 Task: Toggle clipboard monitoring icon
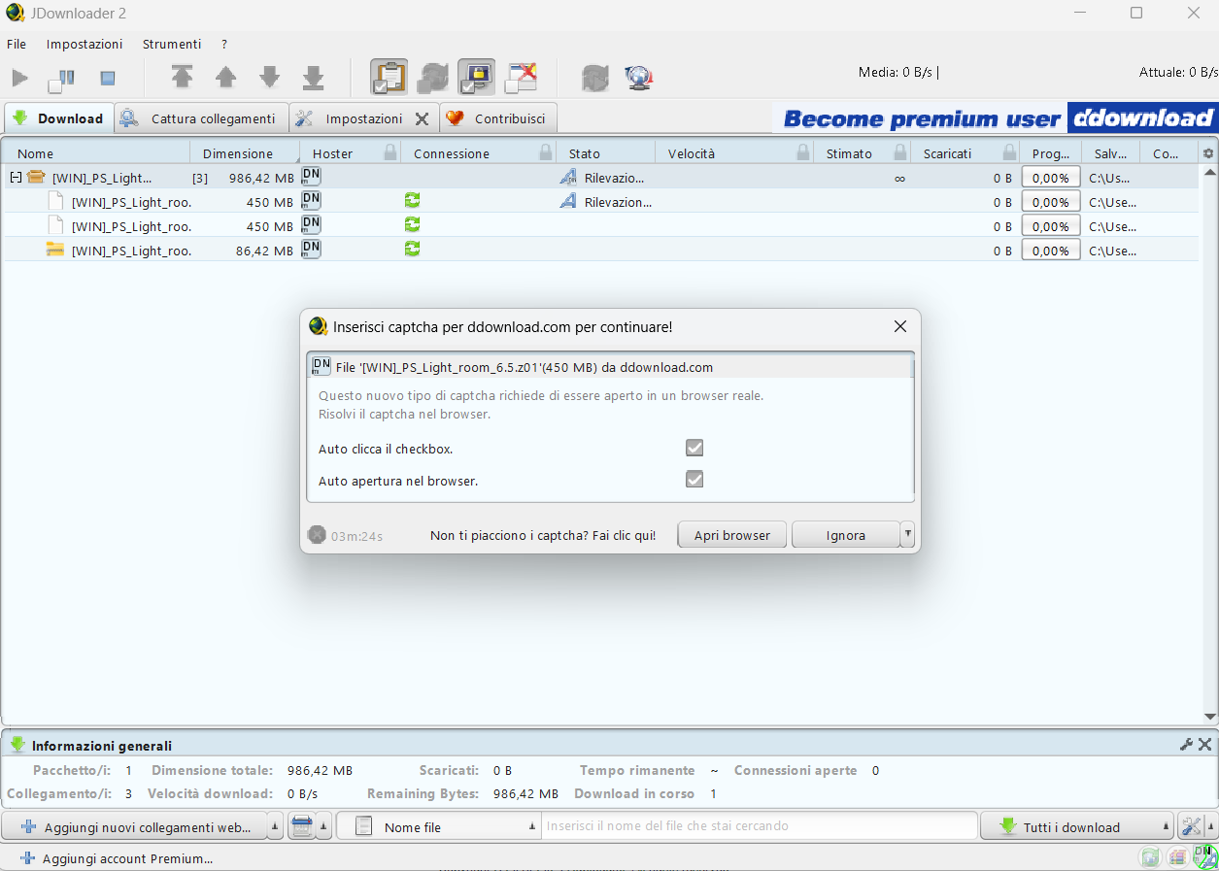click(x=389, y=77)
